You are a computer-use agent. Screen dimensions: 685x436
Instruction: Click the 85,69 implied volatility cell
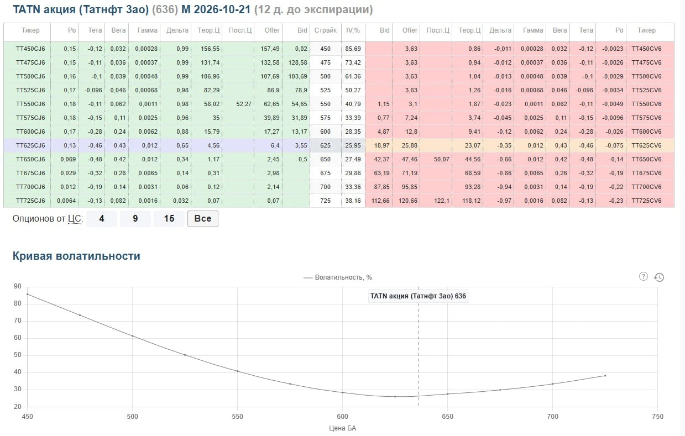353,49
